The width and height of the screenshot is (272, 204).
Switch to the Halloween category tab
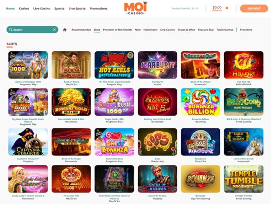coord(150,30)
